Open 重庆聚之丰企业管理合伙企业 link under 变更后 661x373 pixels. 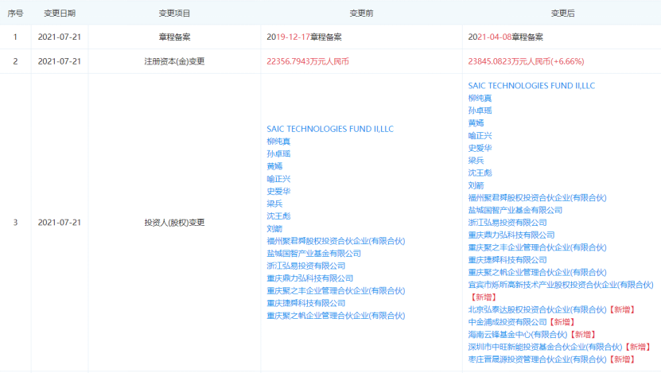point(537,247)
